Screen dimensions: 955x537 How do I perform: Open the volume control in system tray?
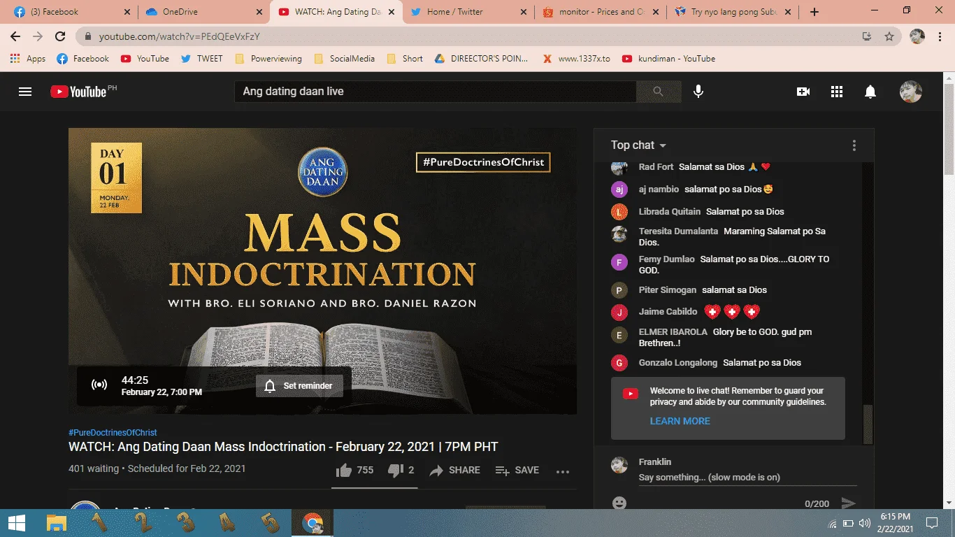(864, 523)
